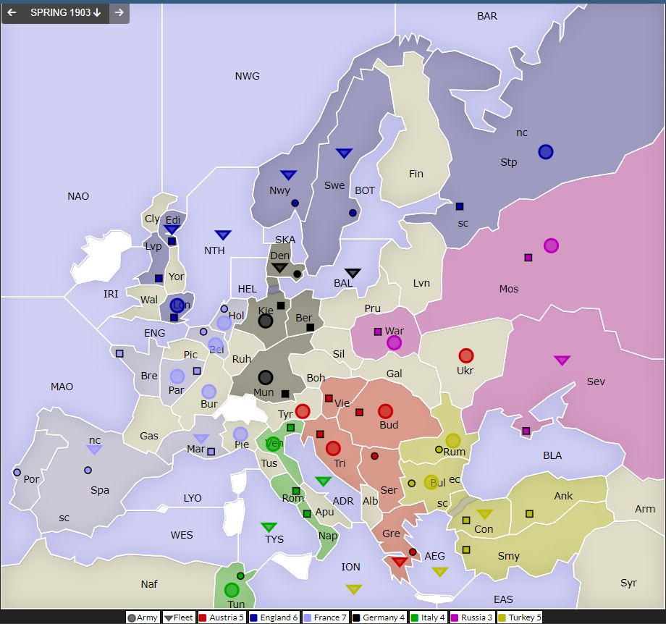Select the Russian army in War
This screenshot has height=624, width=666.
pos(394,342)
